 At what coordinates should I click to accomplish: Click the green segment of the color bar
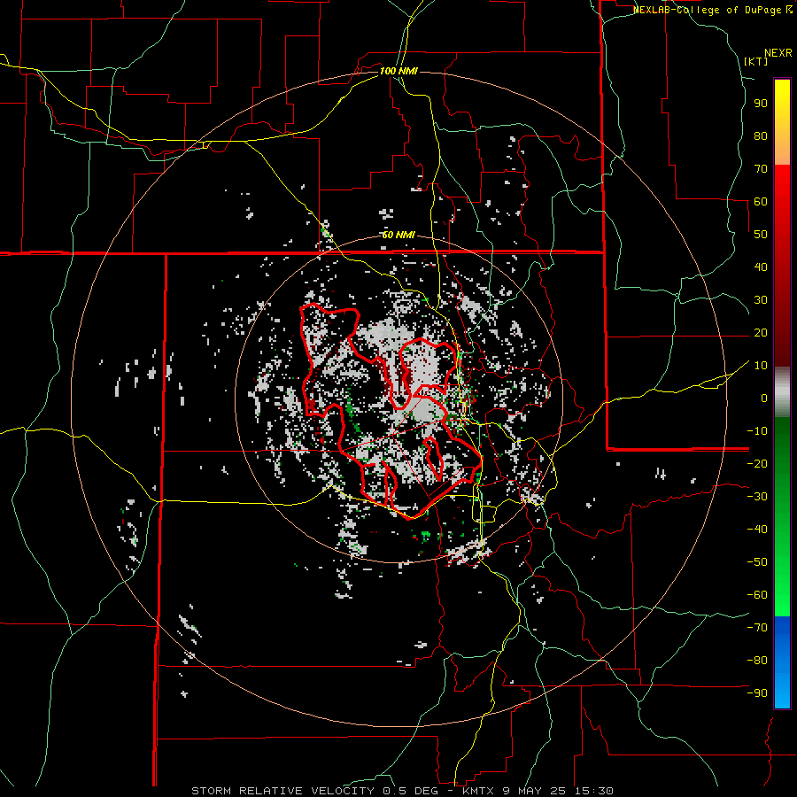click(782, 516)
